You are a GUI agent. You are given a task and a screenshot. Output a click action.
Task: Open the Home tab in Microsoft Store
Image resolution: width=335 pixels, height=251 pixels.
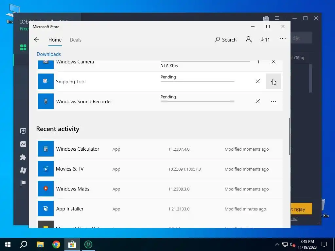click(55, 40)
